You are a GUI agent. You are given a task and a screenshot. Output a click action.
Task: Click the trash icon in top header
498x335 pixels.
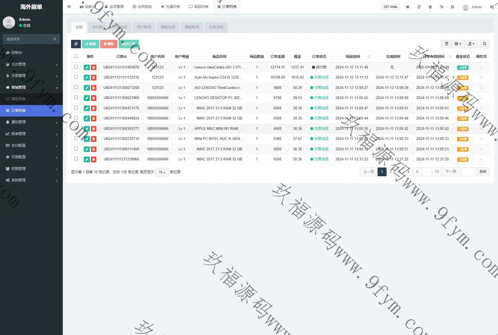(430, 7)
